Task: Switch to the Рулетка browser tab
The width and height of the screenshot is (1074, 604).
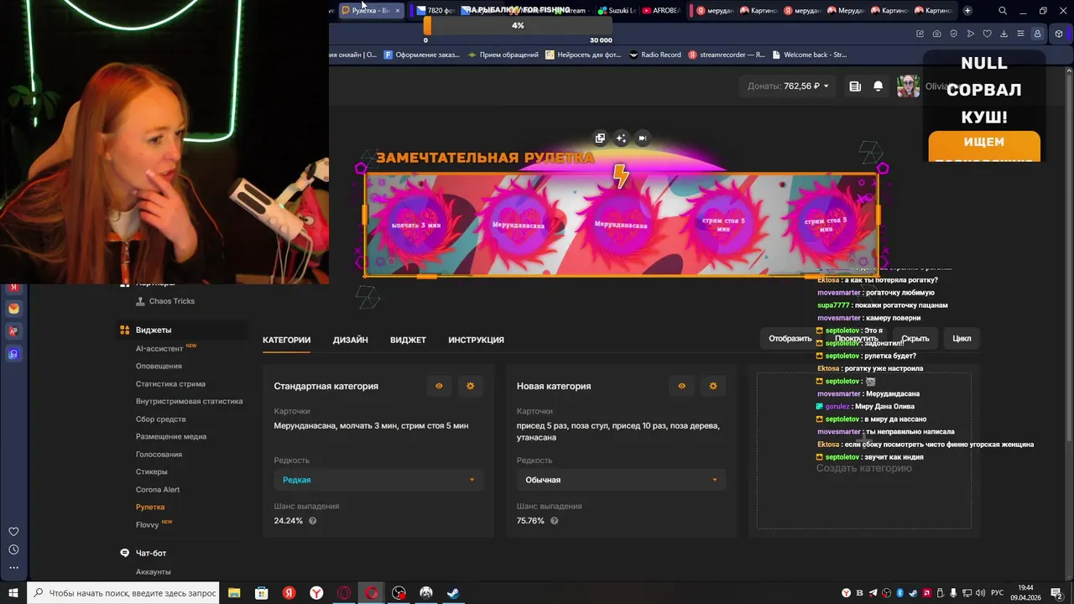Action: click(x=371, y=10)
